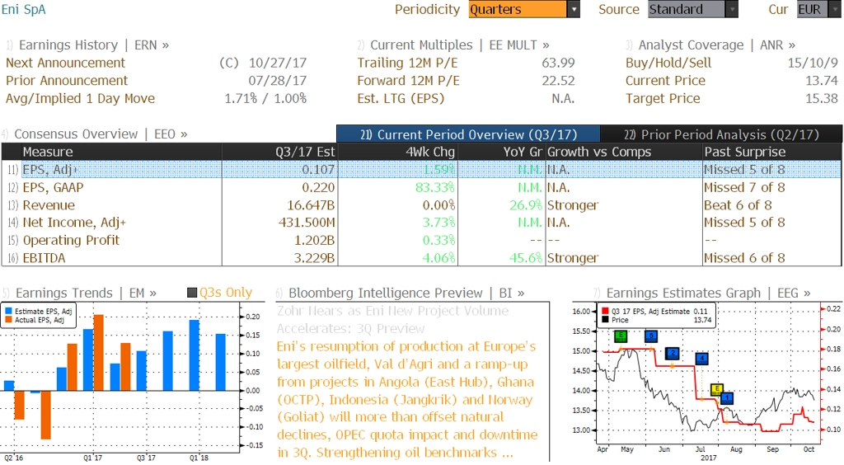Toggle the Q3s Only checkbox
Viewport: 844px width, 465px height.
[x=191, y=293]
